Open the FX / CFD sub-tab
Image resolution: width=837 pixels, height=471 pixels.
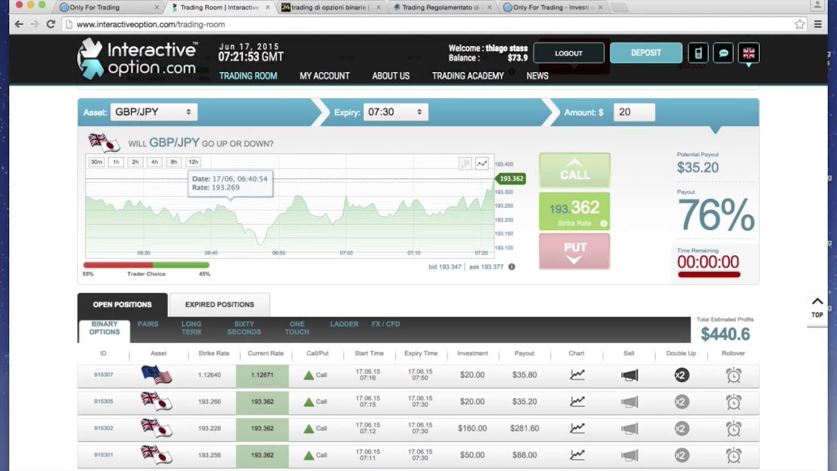386,324
